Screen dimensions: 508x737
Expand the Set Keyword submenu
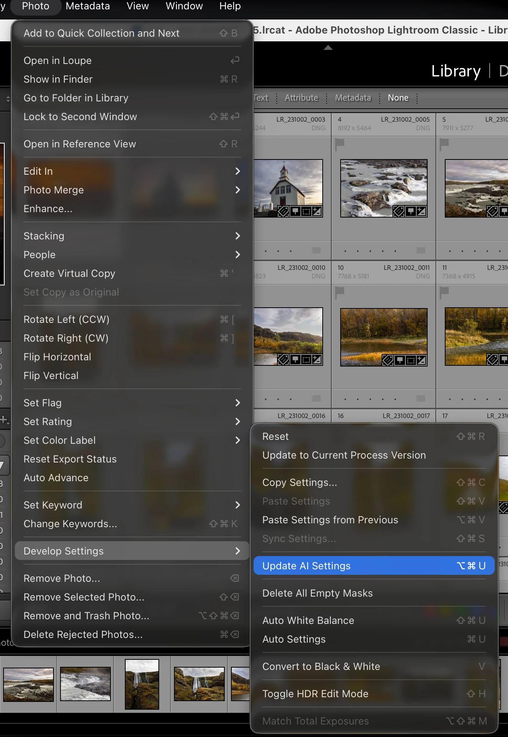click(x=132, y=505)
